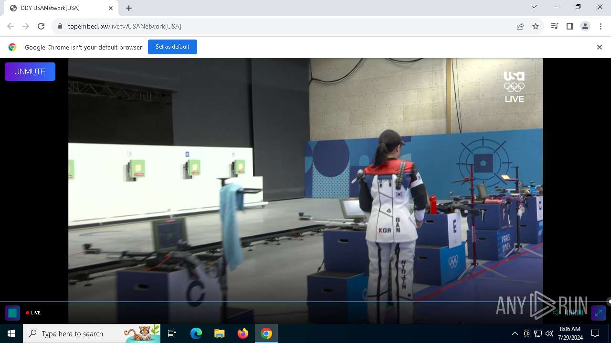Enter fullscreen mode on the player
The width and height of the screenshot is (611, 343).
pyautogui.click(x=599, y=313)
